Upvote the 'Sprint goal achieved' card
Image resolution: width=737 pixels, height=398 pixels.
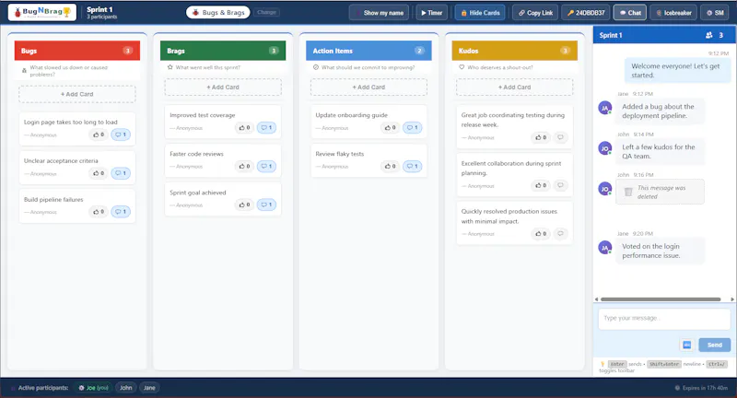244,205
